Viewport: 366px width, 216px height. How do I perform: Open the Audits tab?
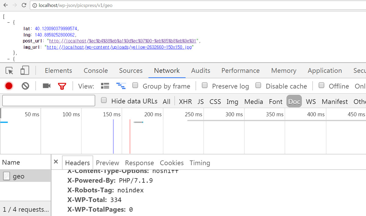(x=201, y=71)
